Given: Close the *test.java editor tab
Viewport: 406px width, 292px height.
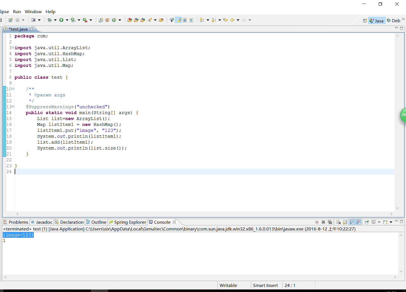Looking at the screenshot, I should click(x=31, y=29).
